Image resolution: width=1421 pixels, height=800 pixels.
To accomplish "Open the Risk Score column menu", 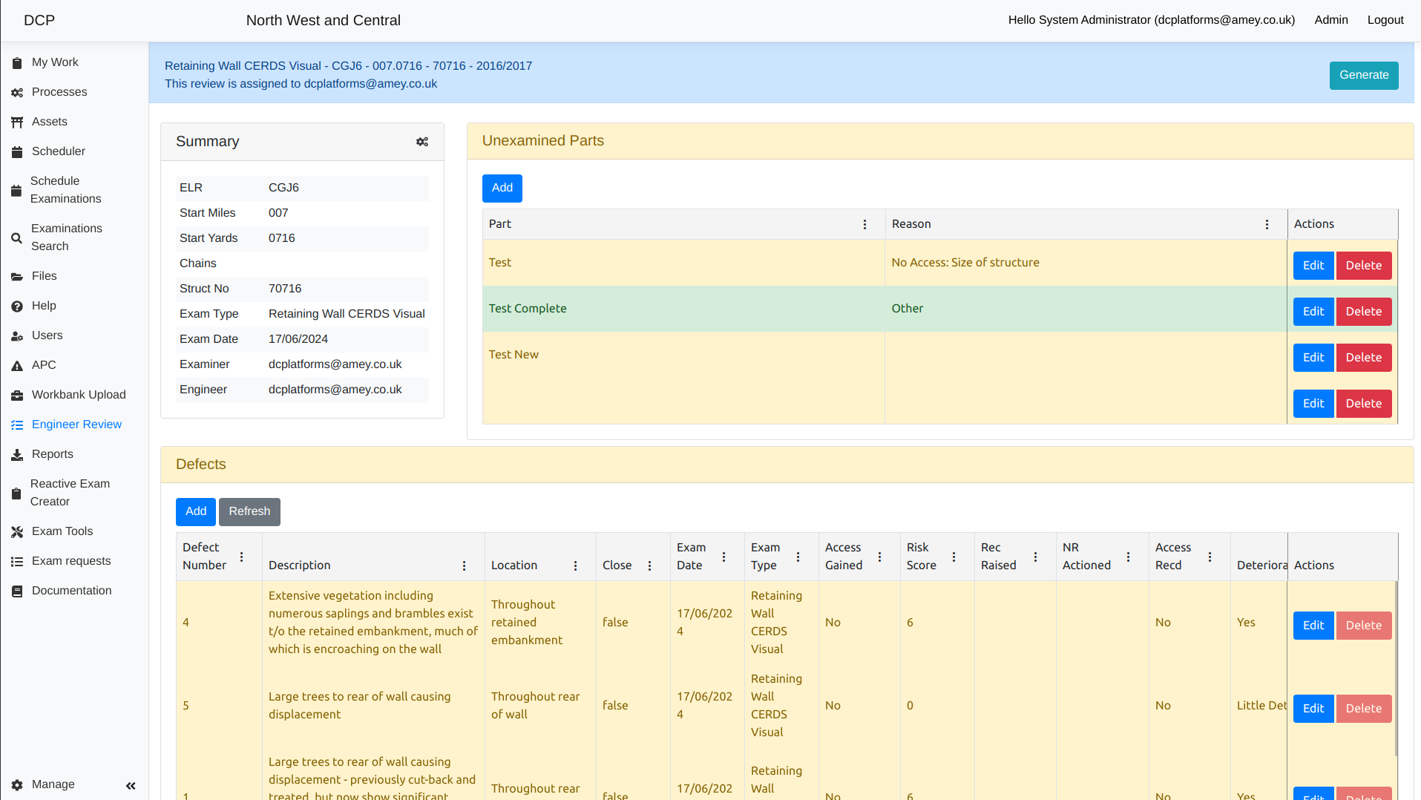I will point(954,557).
